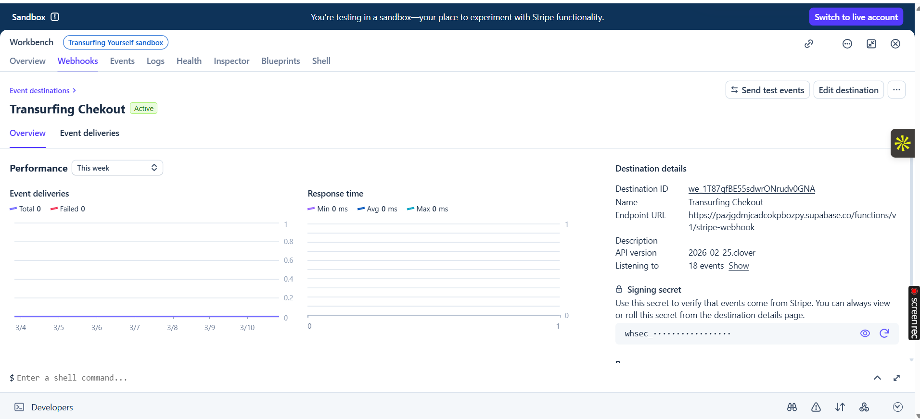Screen dimensions: 920x419
Task: Click the up-down arrows icon in Developers bar
Action: tap(840, 407)
